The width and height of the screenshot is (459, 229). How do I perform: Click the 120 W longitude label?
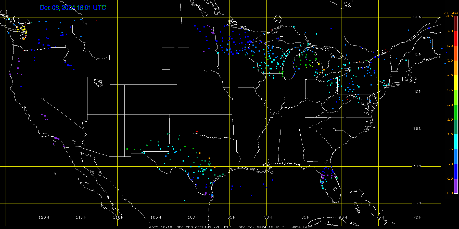click(x=44, y=217)
